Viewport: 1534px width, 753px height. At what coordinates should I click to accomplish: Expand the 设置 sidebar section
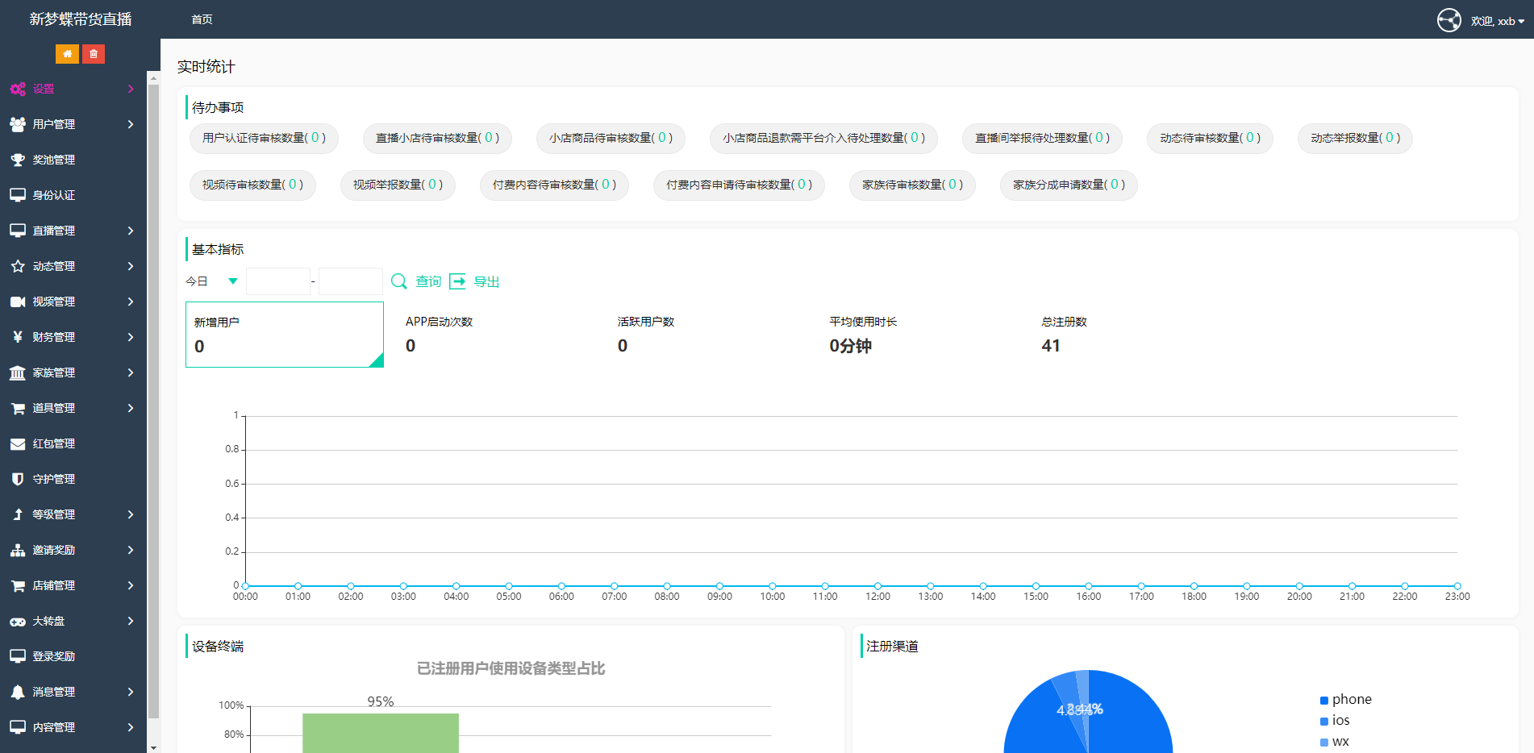pos(73,89)
